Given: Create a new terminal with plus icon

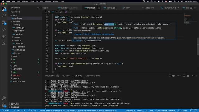Looking at the screenshot, I should tap(178, 76).
